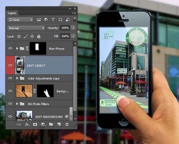Hide the Non-Phone group visibility eye

point(10,48)
